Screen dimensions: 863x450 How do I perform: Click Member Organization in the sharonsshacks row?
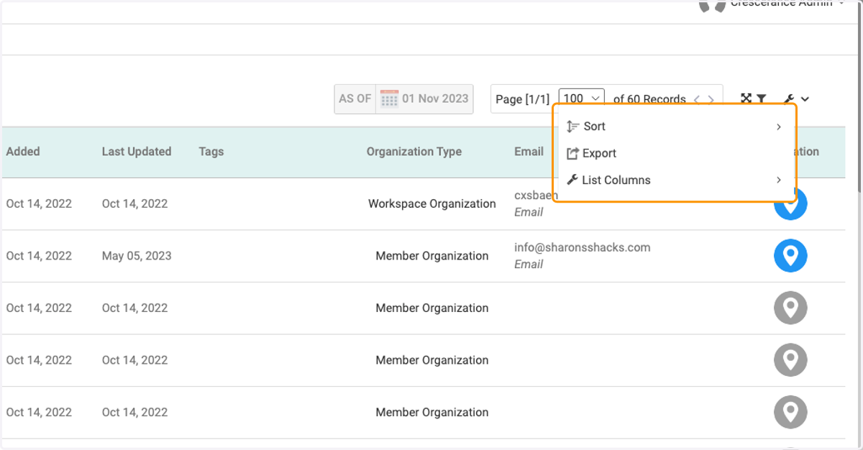(x=432, y=256)
